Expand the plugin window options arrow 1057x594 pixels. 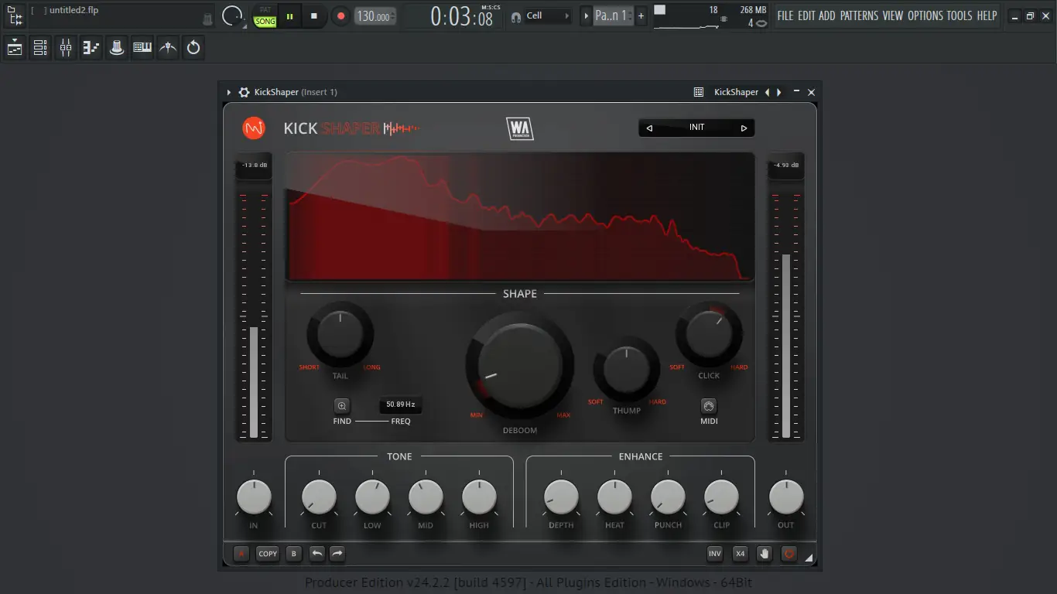point(229,91)
